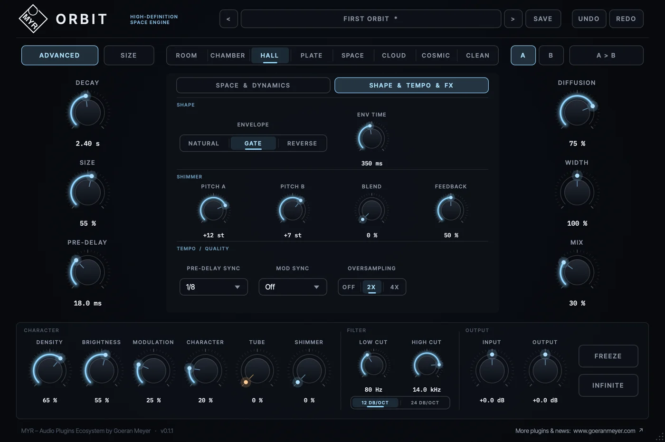The image size is (665, 442).
Task: Switch to Space & Dynamics tab
Action: click(x=253, y=86)
